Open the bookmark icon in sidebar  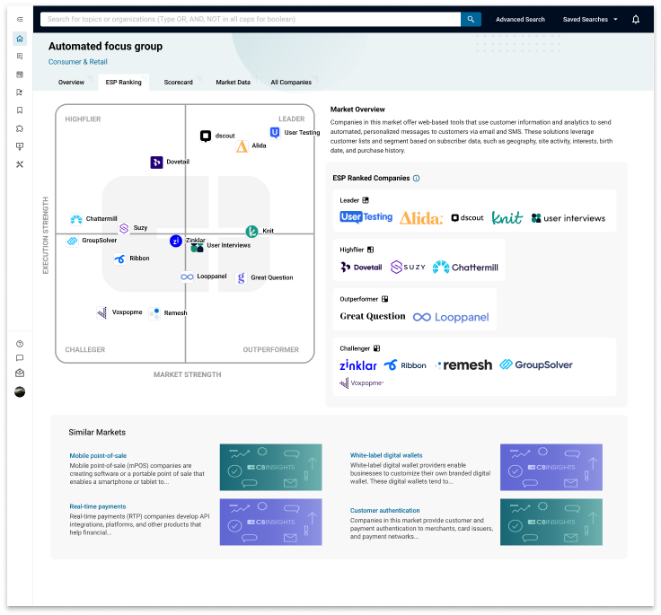tap(20, 110)
